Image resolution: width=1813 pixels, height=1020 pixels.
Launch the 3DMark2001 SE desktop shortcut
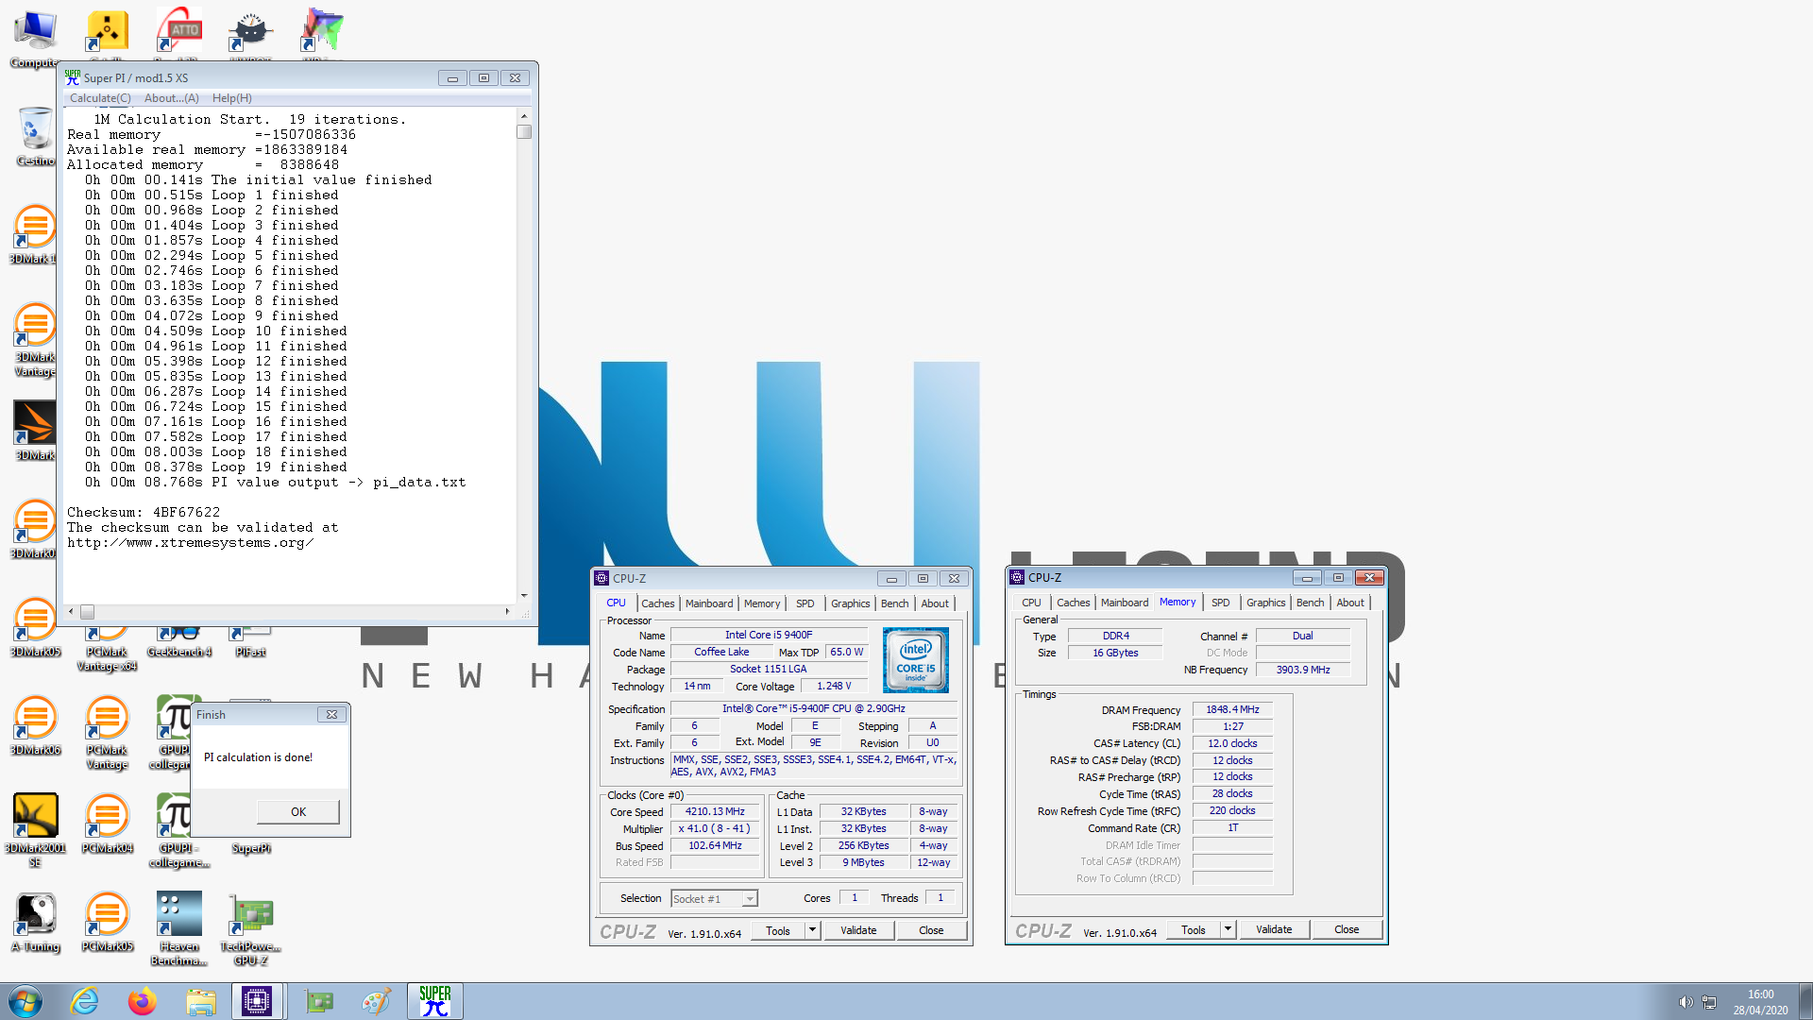tap(35, 829)
